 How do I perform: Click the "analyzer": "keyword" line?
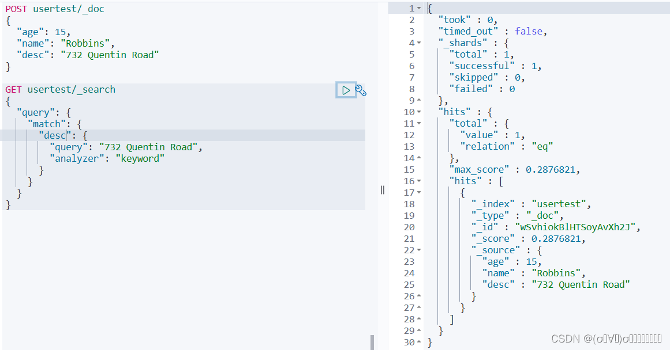coord(107,158)
